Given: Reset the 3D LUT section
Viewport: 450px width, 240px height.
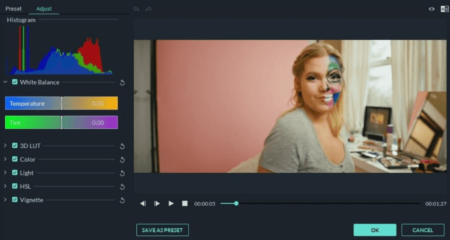Looking at the screenshot, I should 122,146.
